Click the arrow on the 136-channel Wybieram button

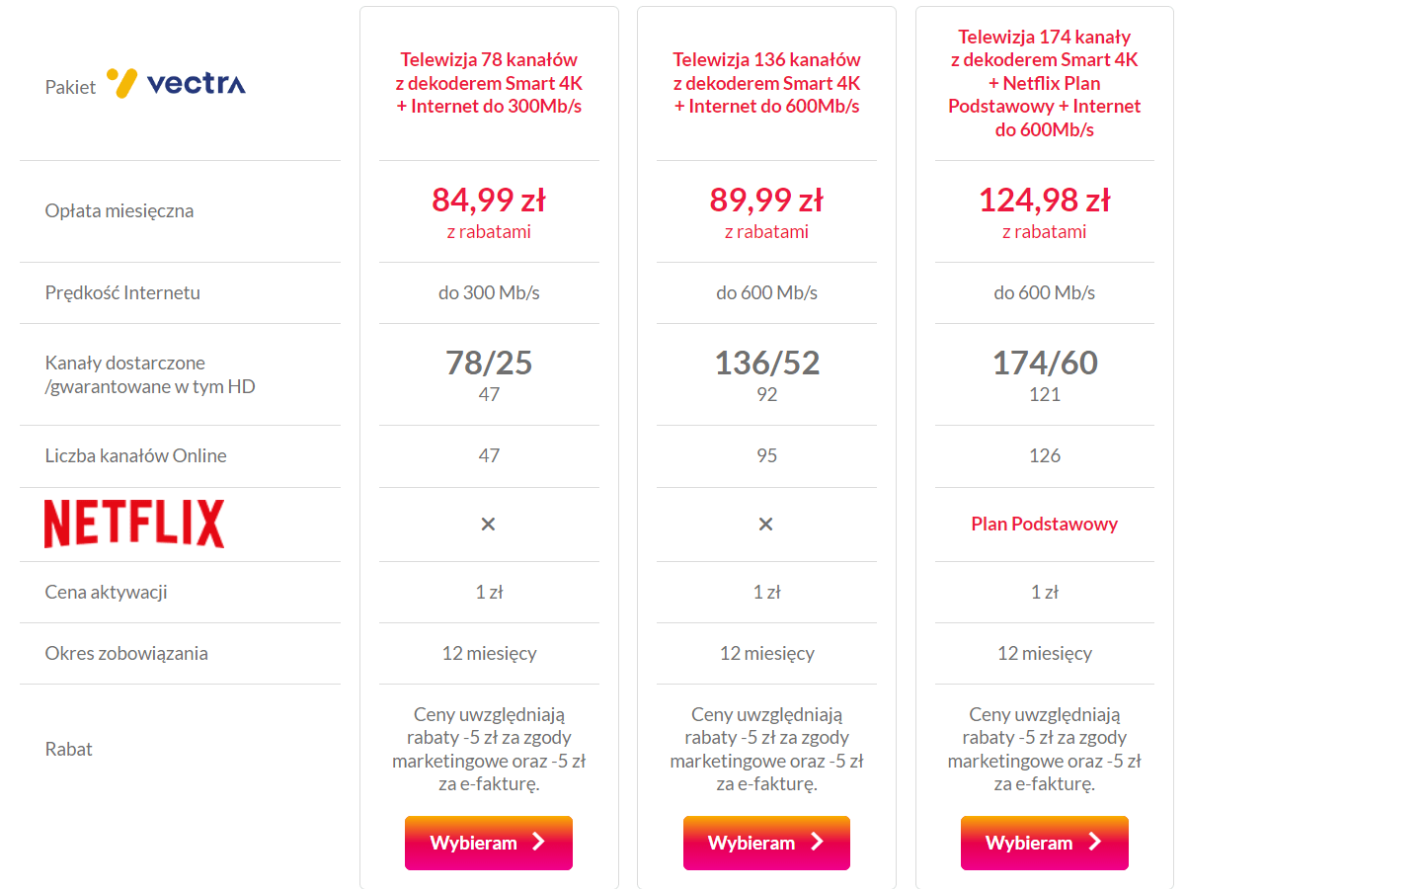click(x=817, y=842)
